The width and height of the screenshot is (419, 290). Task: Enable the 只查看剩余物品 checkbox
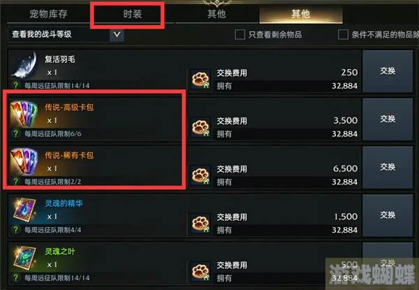click(x=240, y=34)
